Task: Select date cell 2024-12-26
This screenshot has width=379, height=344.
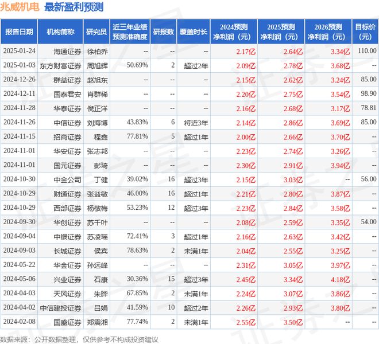Action: pos(20,80)
